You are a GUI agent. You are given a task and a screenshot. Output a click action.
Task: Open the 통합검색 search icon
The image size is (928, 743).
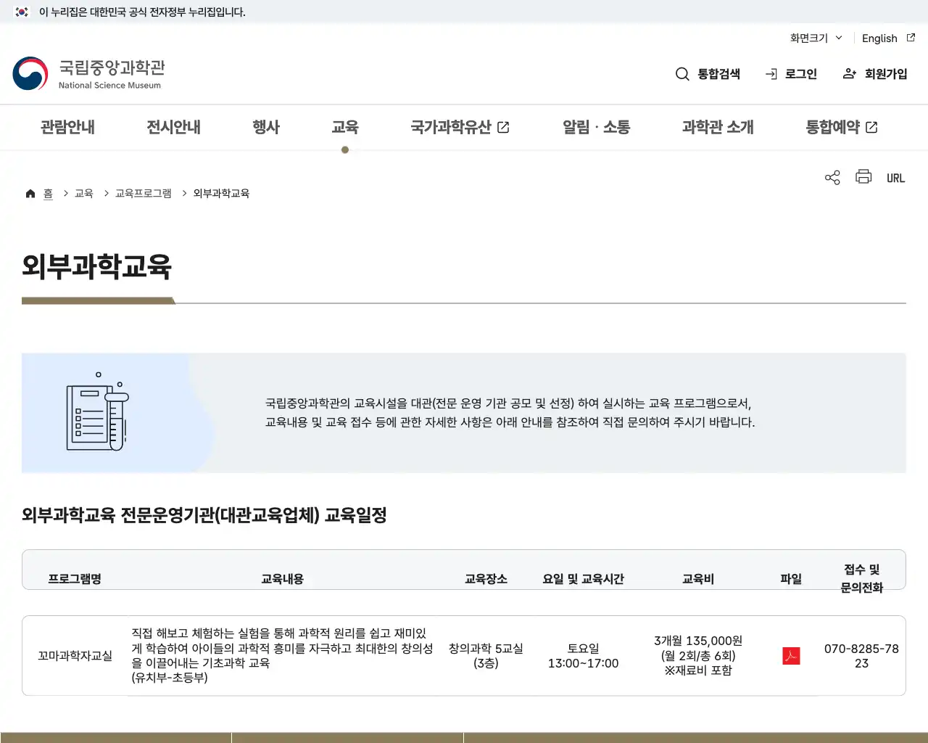(682, 73)
